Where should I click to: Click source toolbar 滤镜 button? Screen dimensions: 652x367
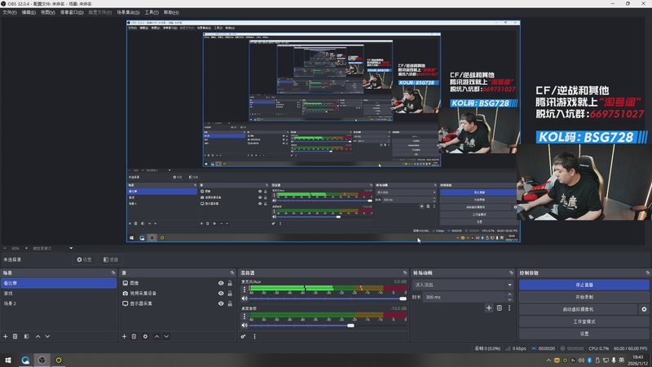[111, 259]
